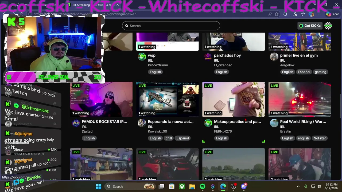Image resolution: width=342 pixels, height=192 pixels.
Task: Close the IRL Streaming browser tab
Action: tap(117, 5)
